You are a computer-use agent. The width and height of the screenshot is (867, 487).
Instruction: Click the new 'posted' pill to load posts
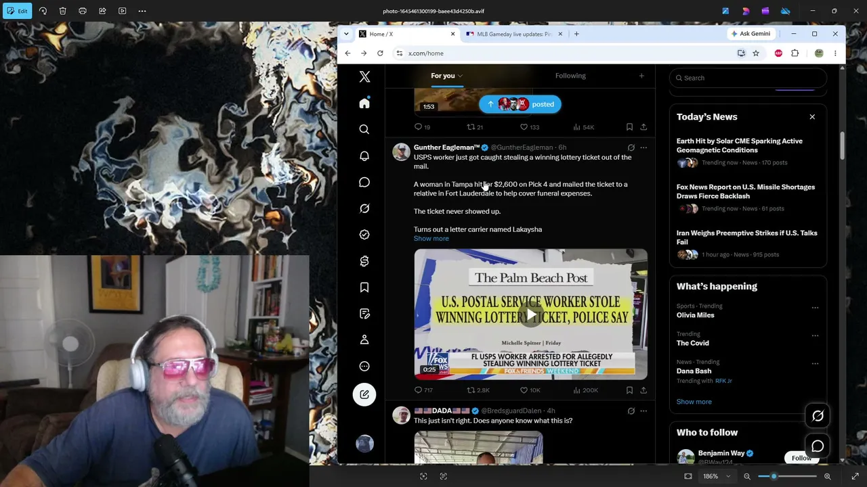click(520, 104)
